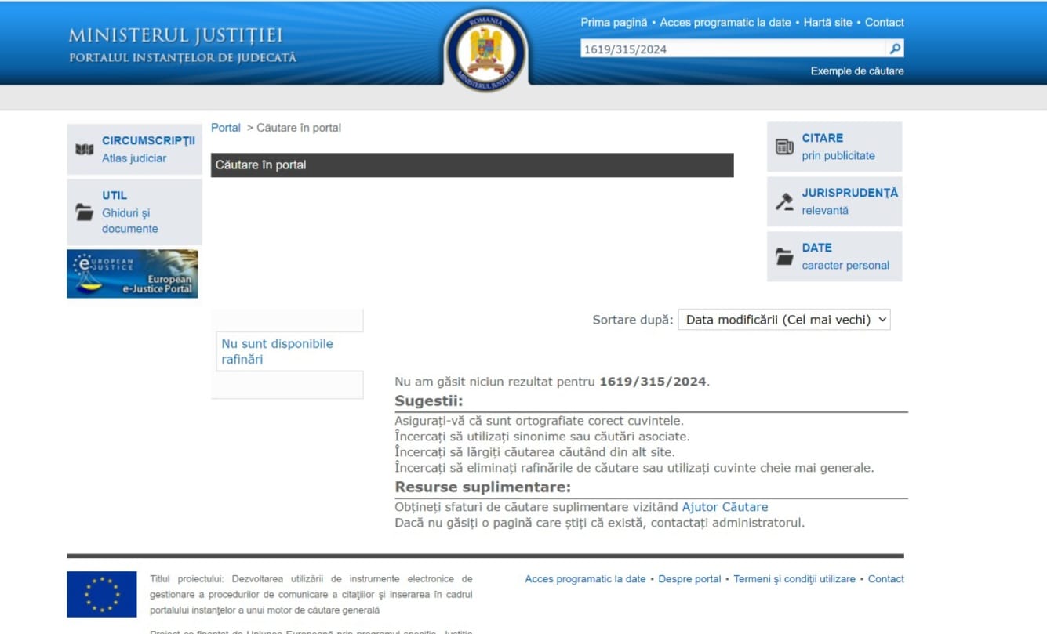
Task: Click Despre portal in the footer
Action: [689, 579]
